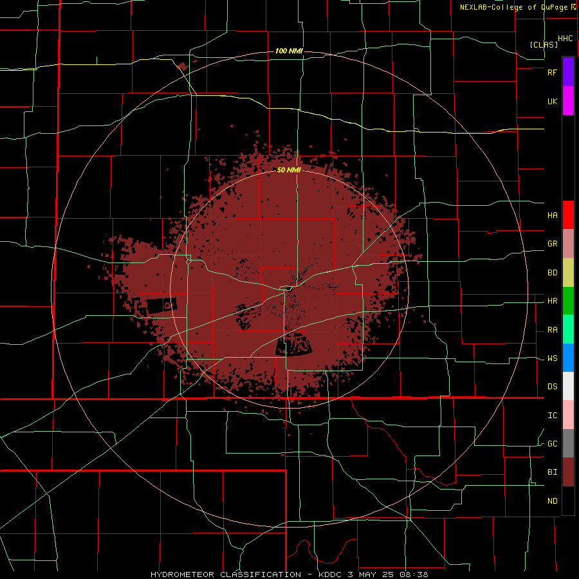Click the BD legend label
Screen dimensions: 579x579
(552, 273)
